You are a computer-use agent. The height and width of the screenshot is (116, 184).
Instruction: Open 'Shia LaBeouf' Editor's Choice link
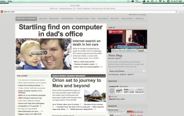pyautogui.click(x=103, y=18)
